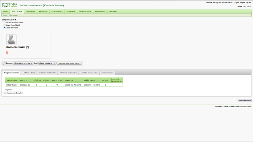The height and width of the screenshot is (142, 253).
Task: Open the Inicio menu tab
Action: [6, 11]
